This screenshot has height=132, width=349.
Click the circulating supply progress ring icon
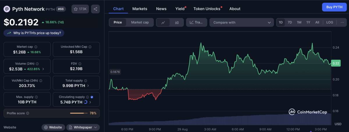pyautogui.click(x=86, y=102)
